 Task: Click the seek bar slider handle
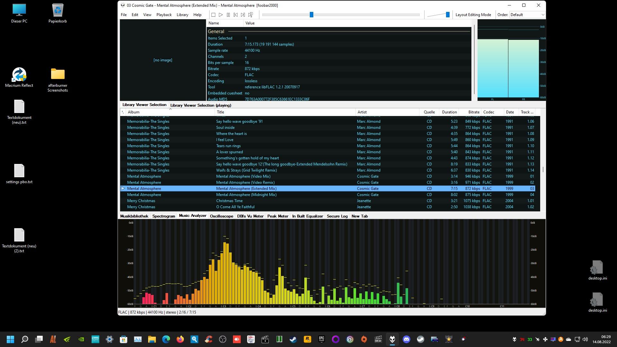tap(311, 15)
